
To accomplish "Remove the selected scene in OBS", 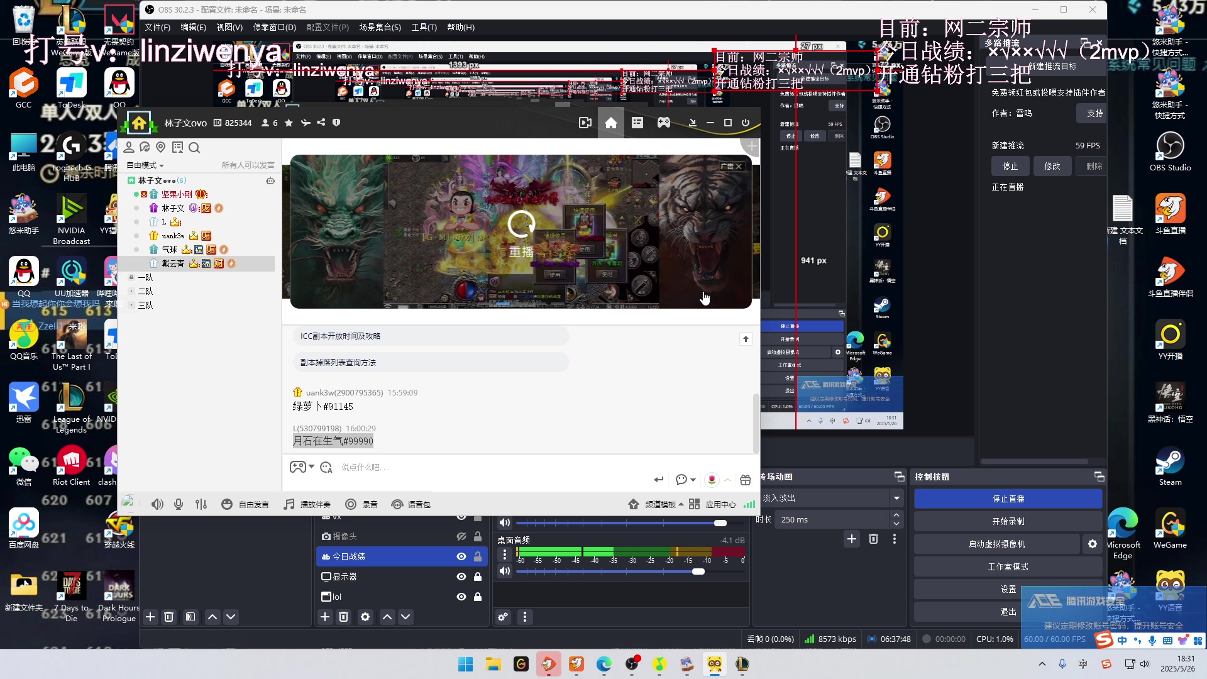I will tap(168, 617).
